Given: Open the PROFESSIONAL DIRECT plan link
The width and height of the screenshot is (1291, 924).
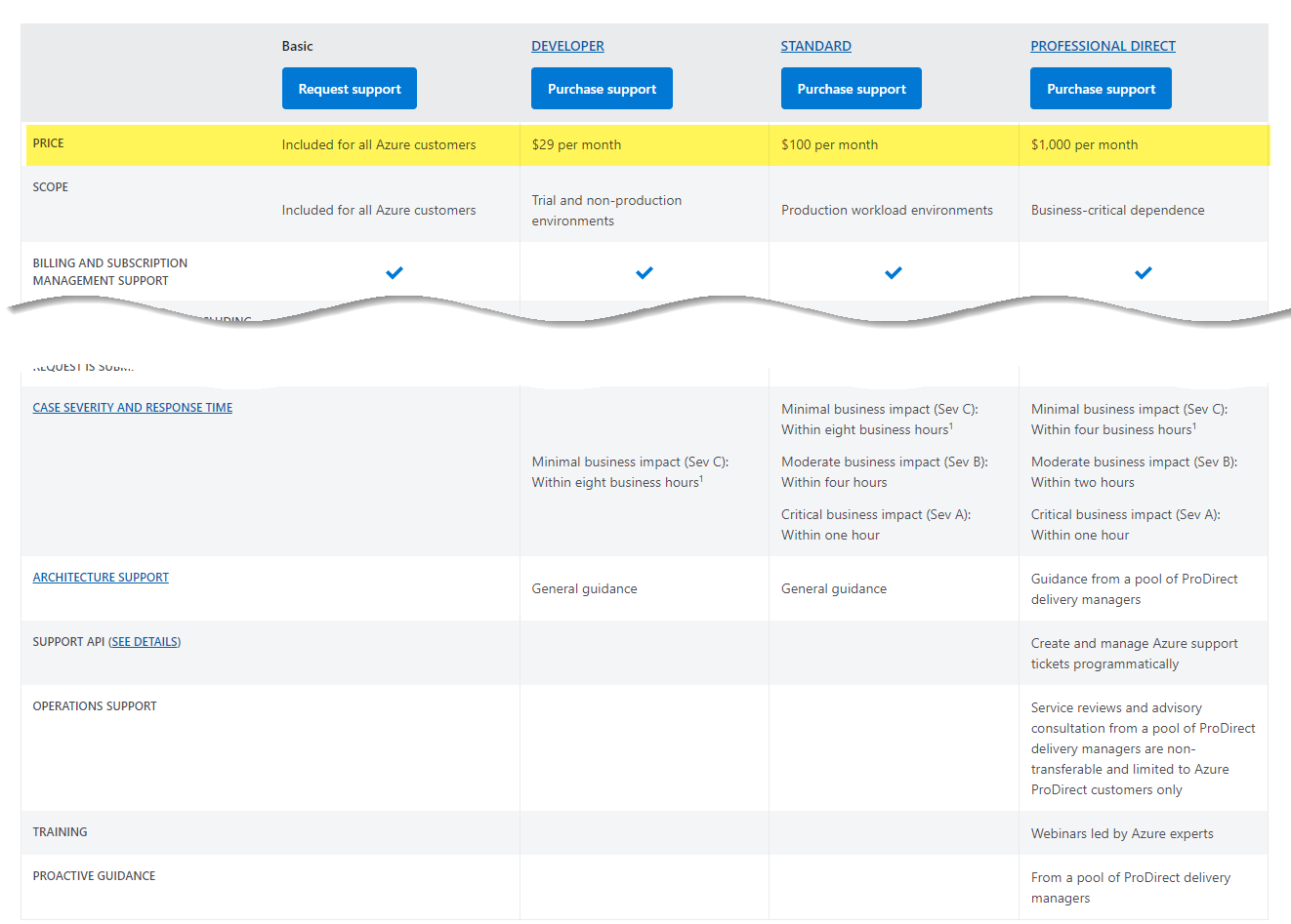Looking at the screenshot, I should 1103,46.
